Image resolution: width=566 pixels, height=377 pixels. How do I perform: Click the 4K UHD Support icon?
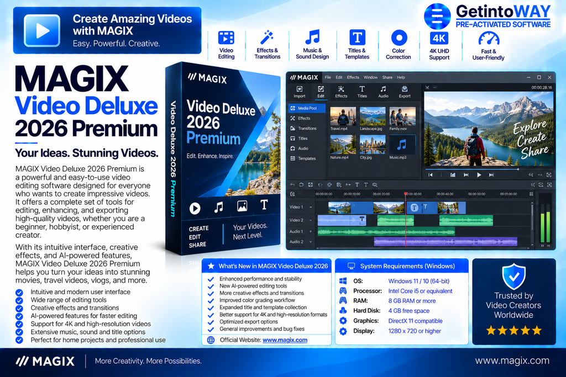pos(439,38)
